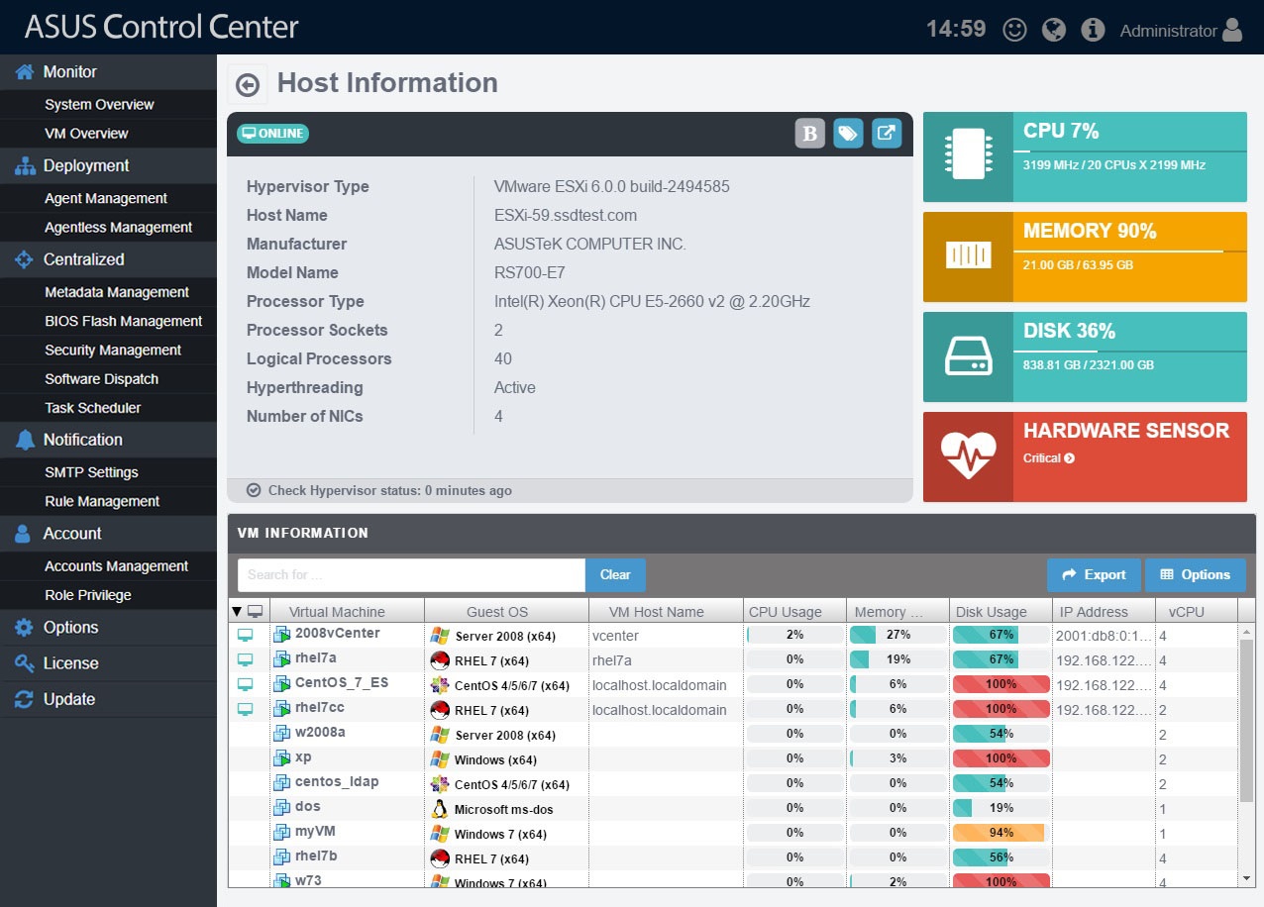
Task: Click xp's red Disk Usage bar
Action: tap(1001, 759)
